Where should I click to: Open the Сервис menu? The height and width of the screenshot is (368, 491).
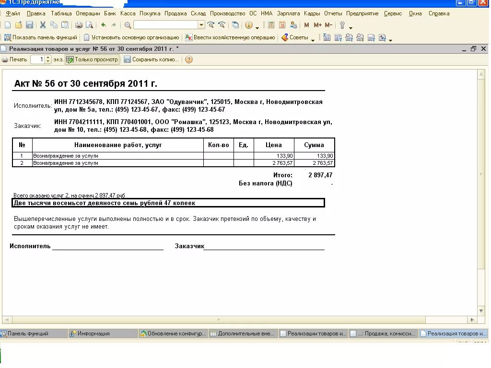[393, 13]
